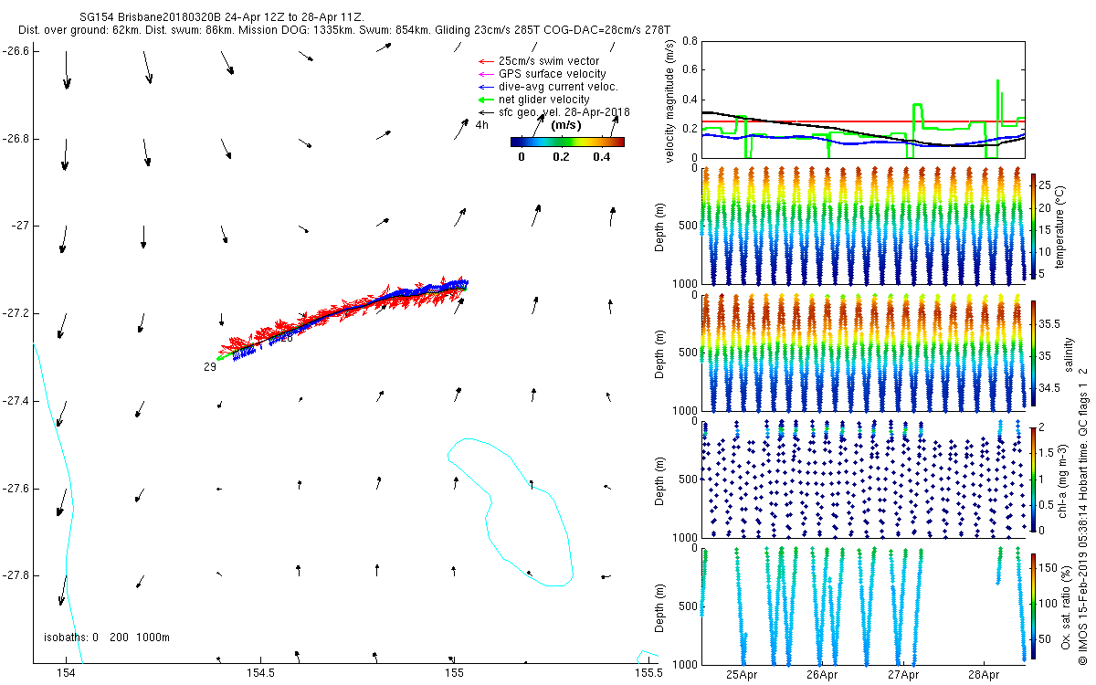The width and height of the screenshot is (1096, 685).
Task: Click the blue dive-avg current legend arrow
Action: click(x=485, y=87)
